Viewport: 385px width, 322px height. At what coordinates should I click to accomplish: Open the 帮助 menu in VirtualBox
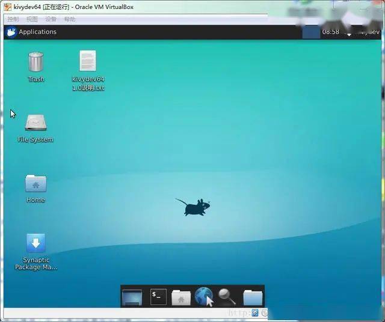(70, 19)
